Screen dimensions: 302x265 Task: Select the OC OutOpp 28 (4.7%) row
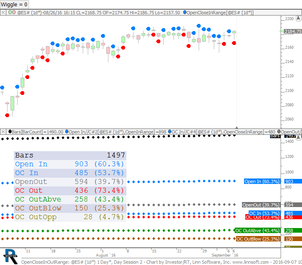pyautogui.click(x=70, y=217)
